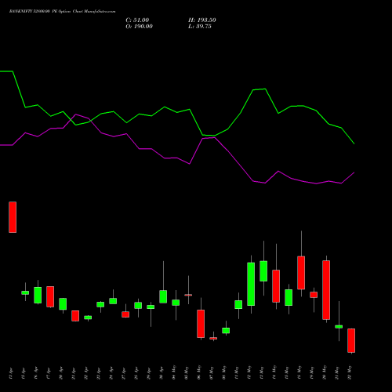The height and width of the screenshot is (392, 392).
Task: Click the chart title beginning with BANKNIFTY
Action: pyautogui.click(x=62, y=12)
